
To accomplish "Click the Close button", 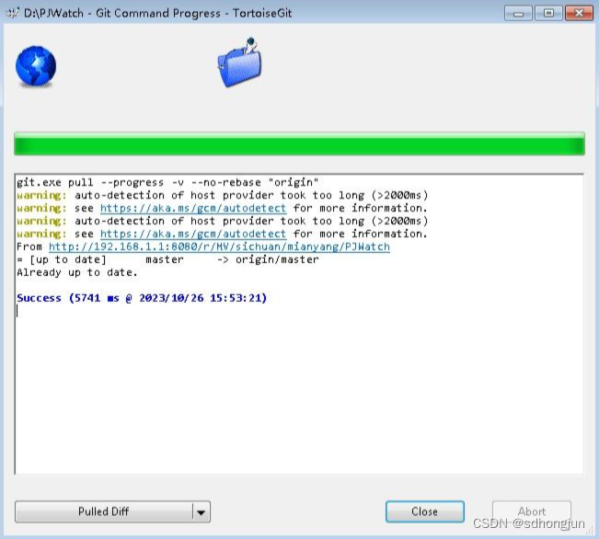I will pos(425,511).
